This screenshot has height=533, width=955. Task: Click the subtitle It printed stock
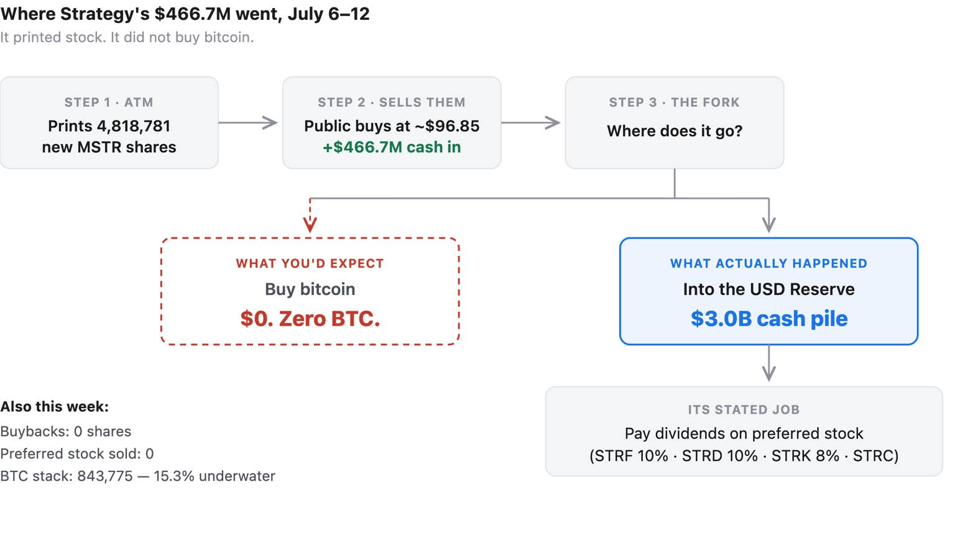[127, 37]
